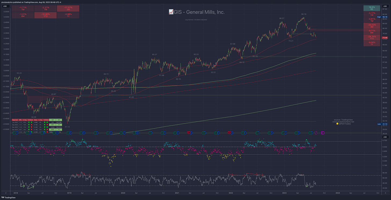Click the 67.09 high label on chart

233,44
